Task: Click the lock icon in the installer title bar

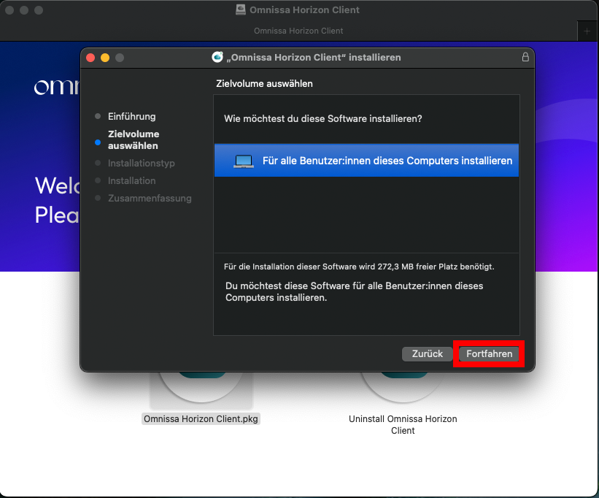Action: click(x=525, y=57)
